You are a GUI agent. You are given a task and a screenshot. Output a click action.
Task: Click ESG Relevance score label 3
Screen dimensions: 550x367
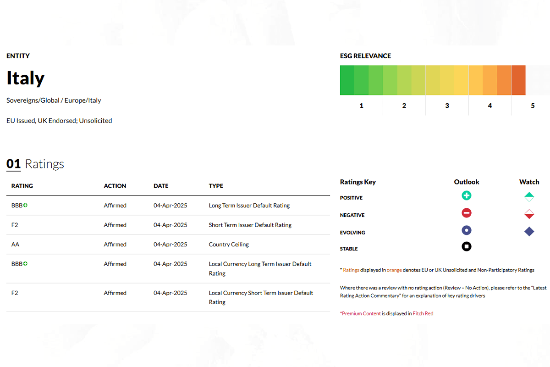(447, 106)
